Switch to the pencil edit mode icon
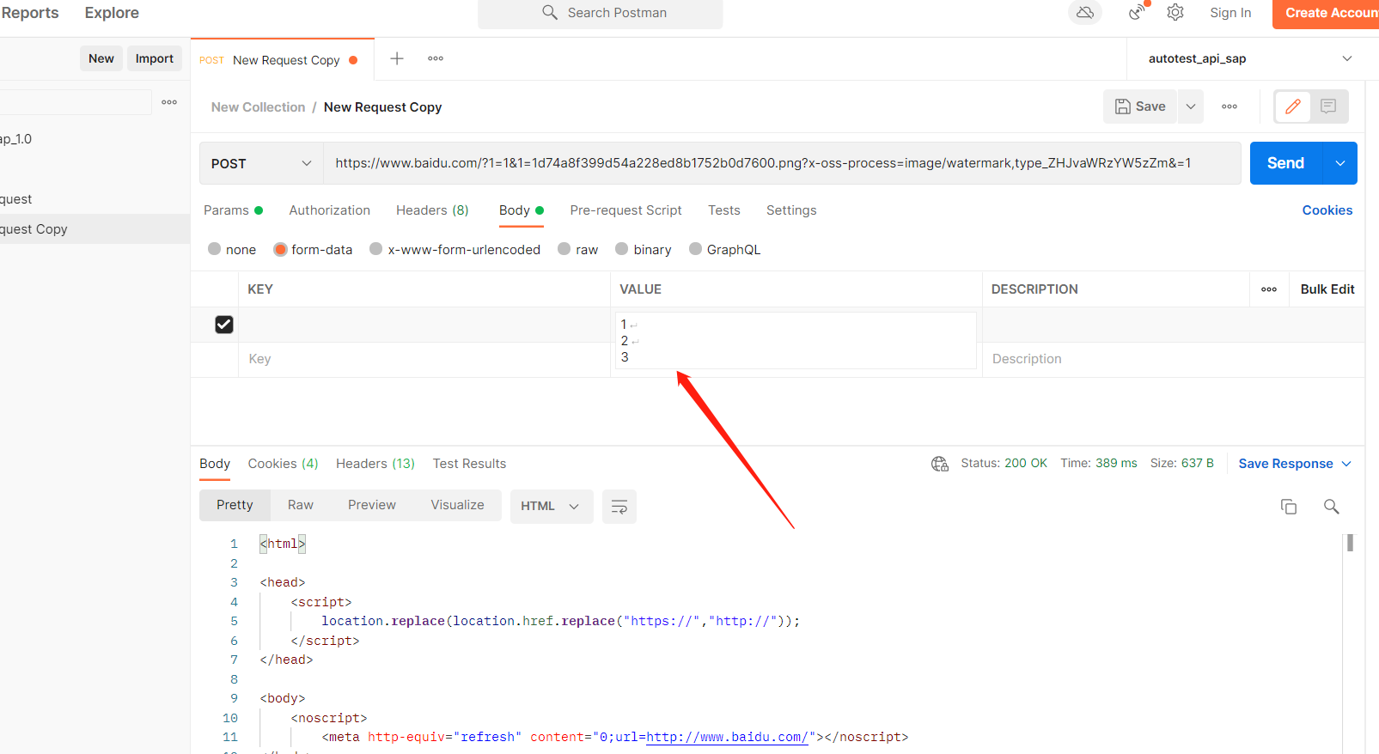1379x754 pixels. pyautogui.click(x=1293, y=106)
